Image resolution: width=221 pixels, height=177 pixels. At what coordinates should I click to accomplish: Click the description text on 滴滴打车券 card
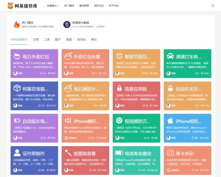click(x=187, y=65)
